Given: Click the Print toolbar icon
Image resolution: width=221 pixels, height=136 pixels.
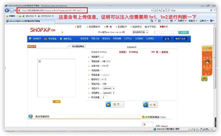Looking at the screenshot, I should coord(171,21).
